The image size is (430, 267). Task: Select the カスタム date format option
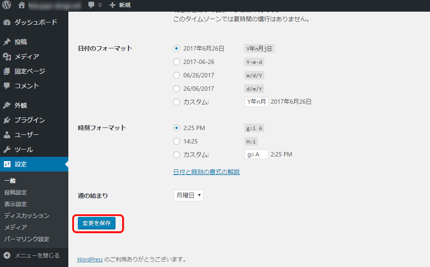176,102
